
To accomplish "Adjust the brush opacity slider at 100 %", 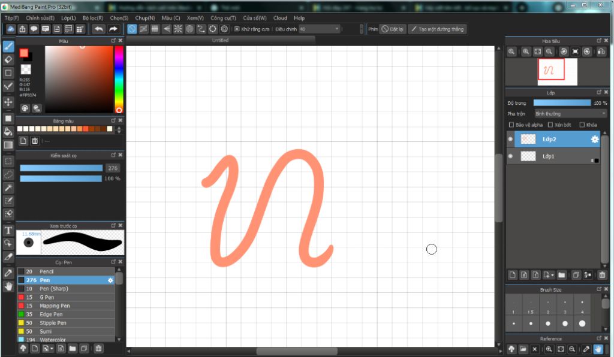I will (x=61, y=179).
